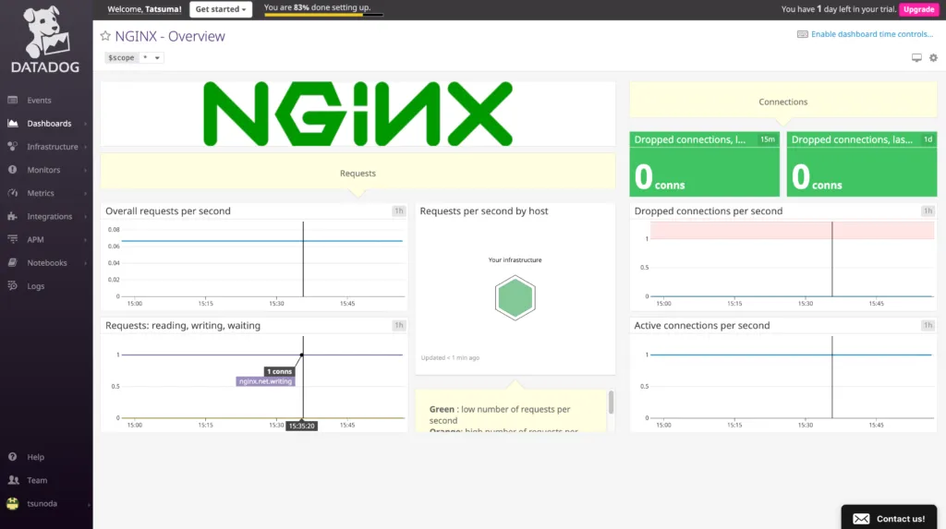Click the NGINX logo image
946x529 pixels.
tap(358, 114)
